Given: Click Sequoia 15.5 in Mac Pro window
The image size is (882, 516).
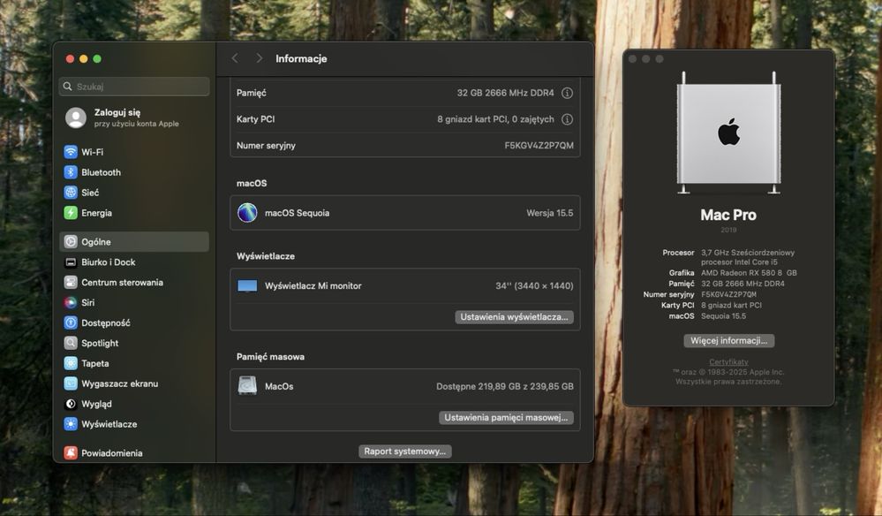Looking at the screenshot, I should tap(723, 316).
